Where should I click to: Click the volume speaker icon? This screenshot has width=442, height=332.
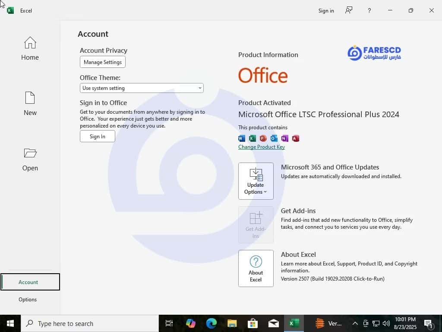386,323
